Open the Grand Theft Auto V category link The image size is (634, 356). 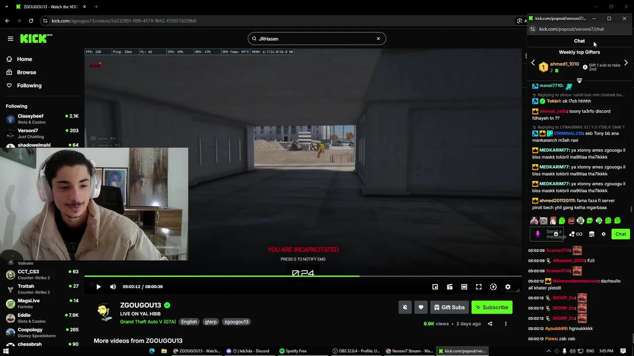(x=148, y=322)
